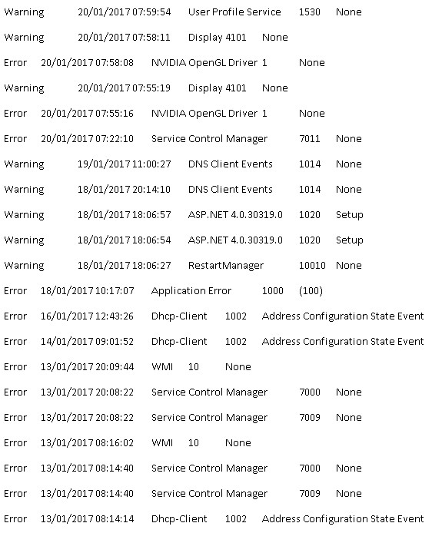Viewport: 442px width, 533px height.
Task: Click ASP.NET 4.0.30319.0 warning at 18:06:54
Action: pos(184,240)
